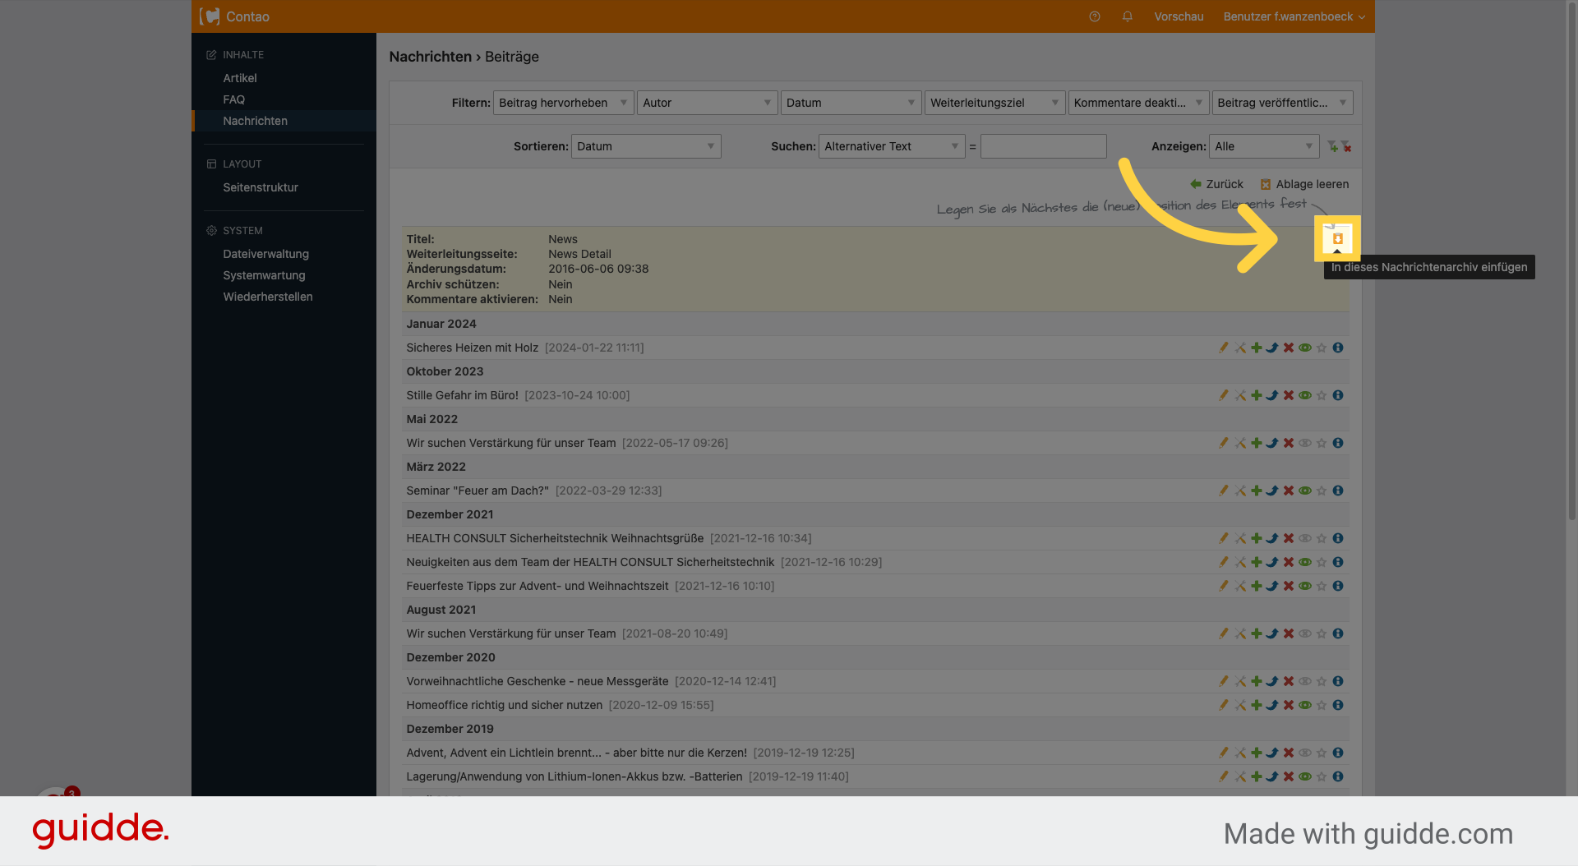Edit Feuerfeste Tipps zur Advent pencil icon
Screen dimensions: 1578x866
point(1224,586)
